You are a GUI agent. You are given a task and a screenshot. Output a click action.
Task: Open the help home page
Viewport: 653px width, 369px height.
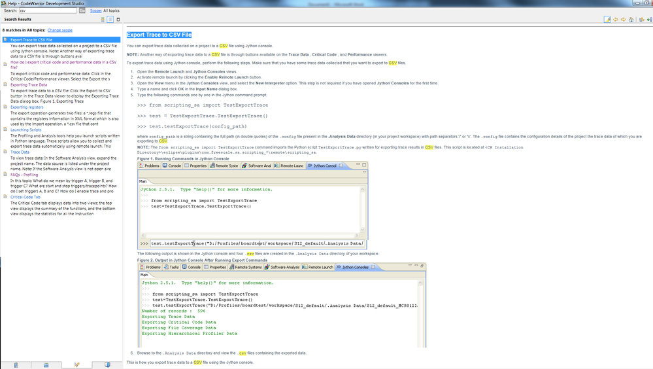[x=631, y=20]
